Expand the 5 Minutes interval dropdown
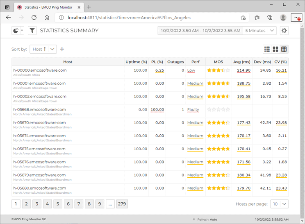The width and height of the screenshot is (305, 224). (x=273, y=31)
